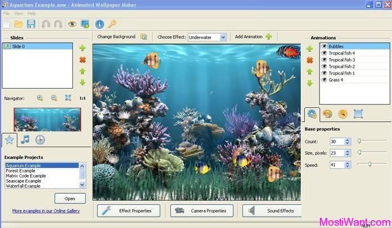The height and width of the screenshot is (228, 392).
Task: Open project via folder toolbar icon
Action: [19, 24]
